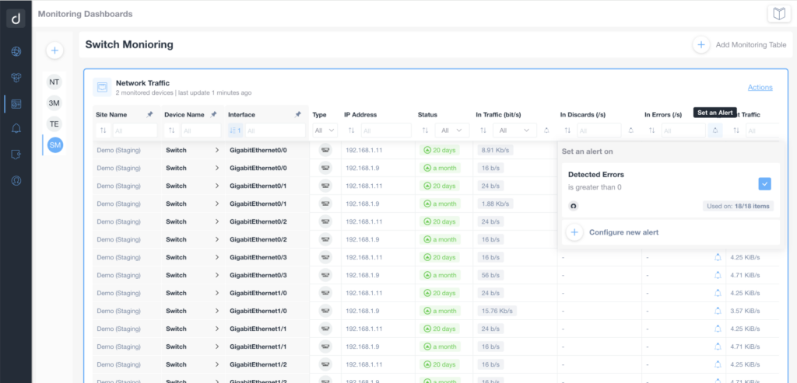Open the Type filter dropdown
Viewport: 797px width, 383px height.
point(325,131)
